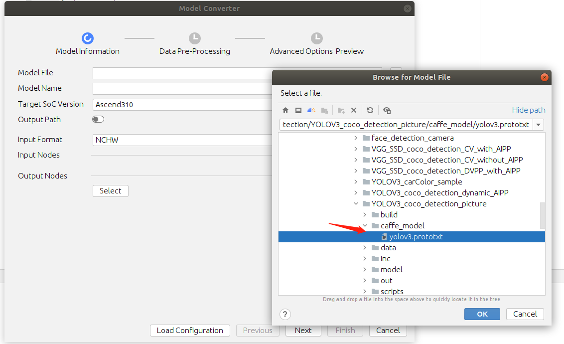This screenshot has width=564, height=344.
Task: Go to home directory in file browser
Action: coord(285,110)
